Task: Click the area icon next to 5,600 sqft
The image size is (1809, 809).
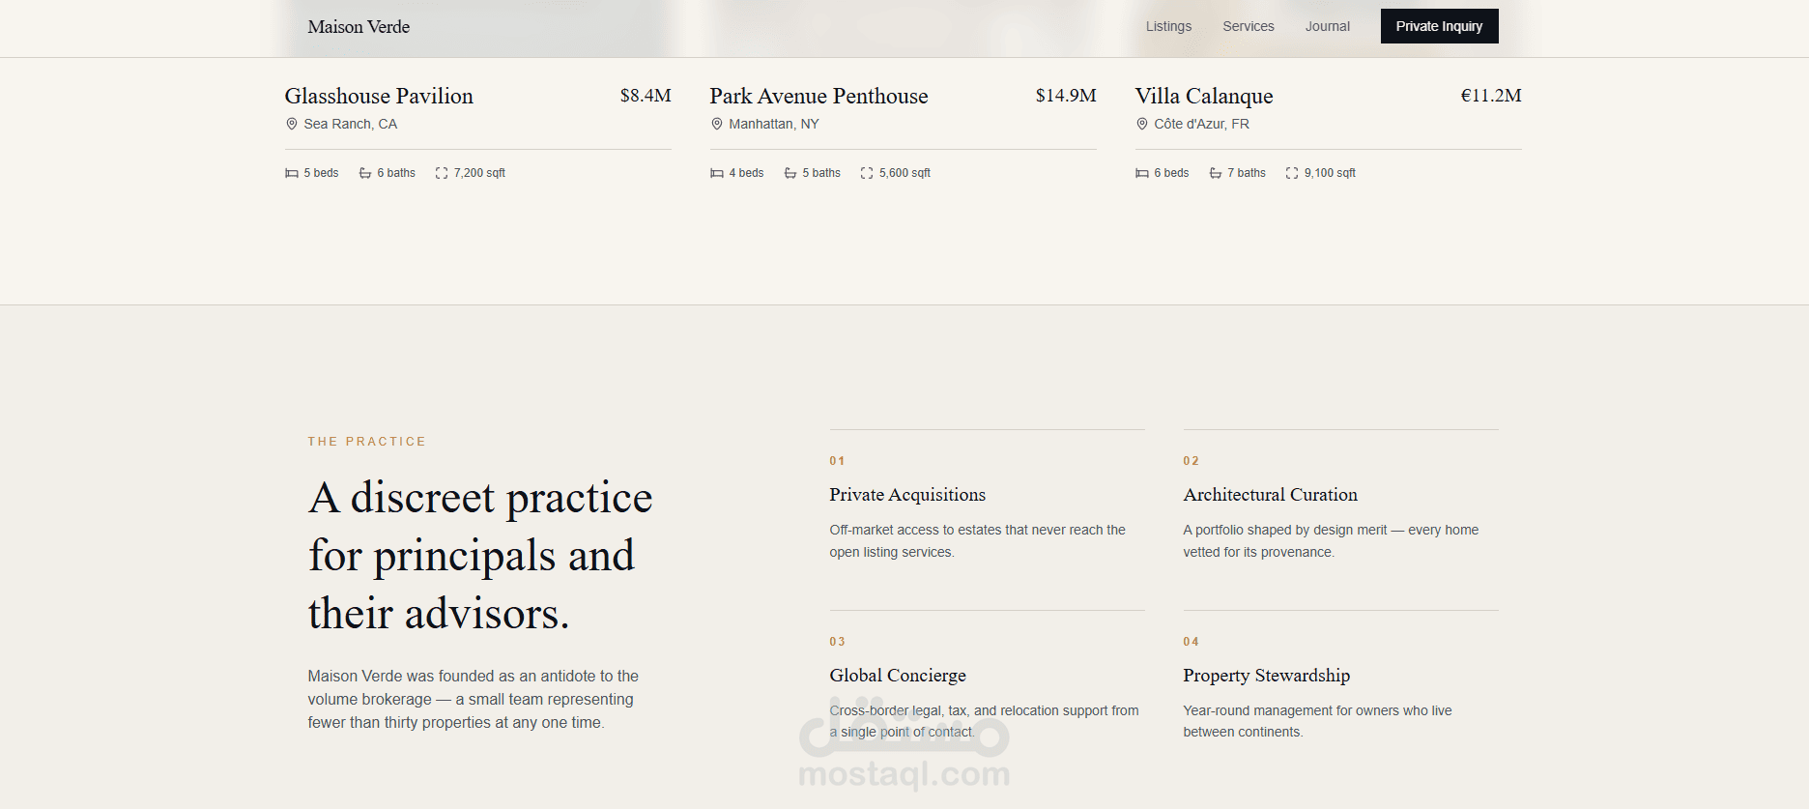Action: pyautogui.click(x=867, y=173)
